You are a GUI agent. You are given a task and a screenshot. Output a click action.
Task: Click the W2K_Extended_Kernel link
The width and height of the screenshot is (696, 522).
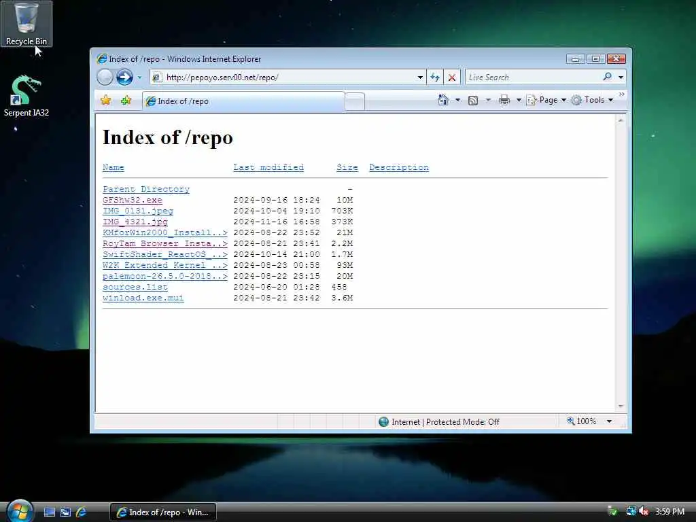[164, 266]
